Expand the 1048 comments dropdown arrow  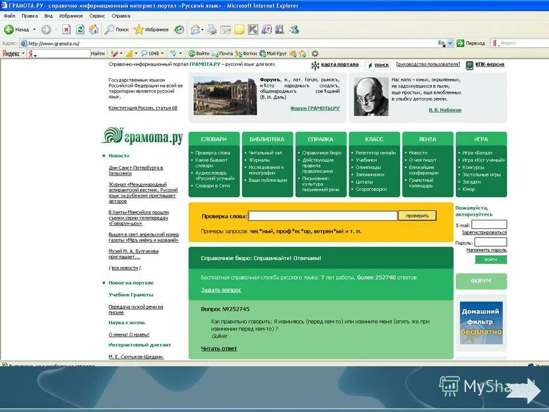coord(162,54)
